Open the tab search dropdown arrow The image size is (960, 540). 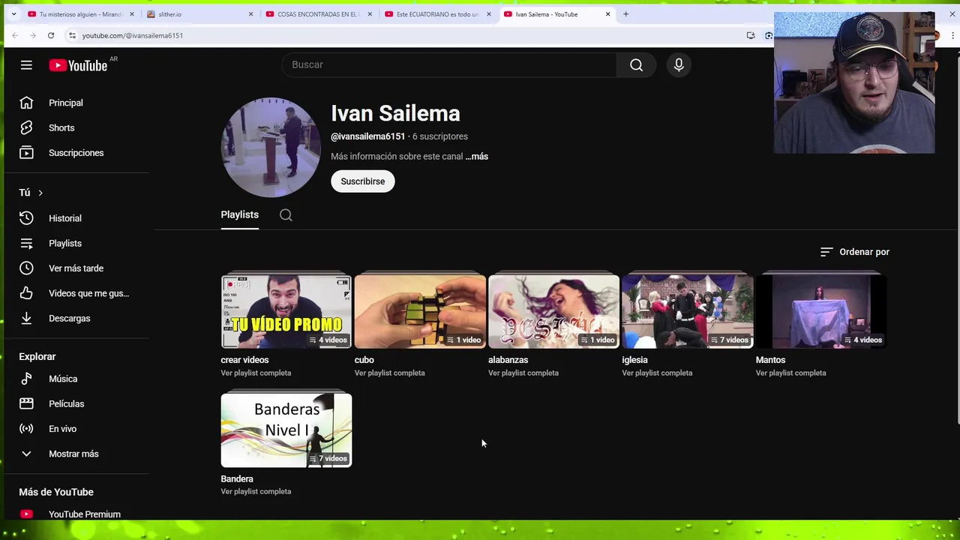tap(13, 14)
